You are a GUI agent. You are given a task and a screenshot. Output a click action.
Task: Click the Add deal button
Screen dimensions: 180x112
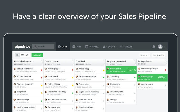[x=37, y=55]
